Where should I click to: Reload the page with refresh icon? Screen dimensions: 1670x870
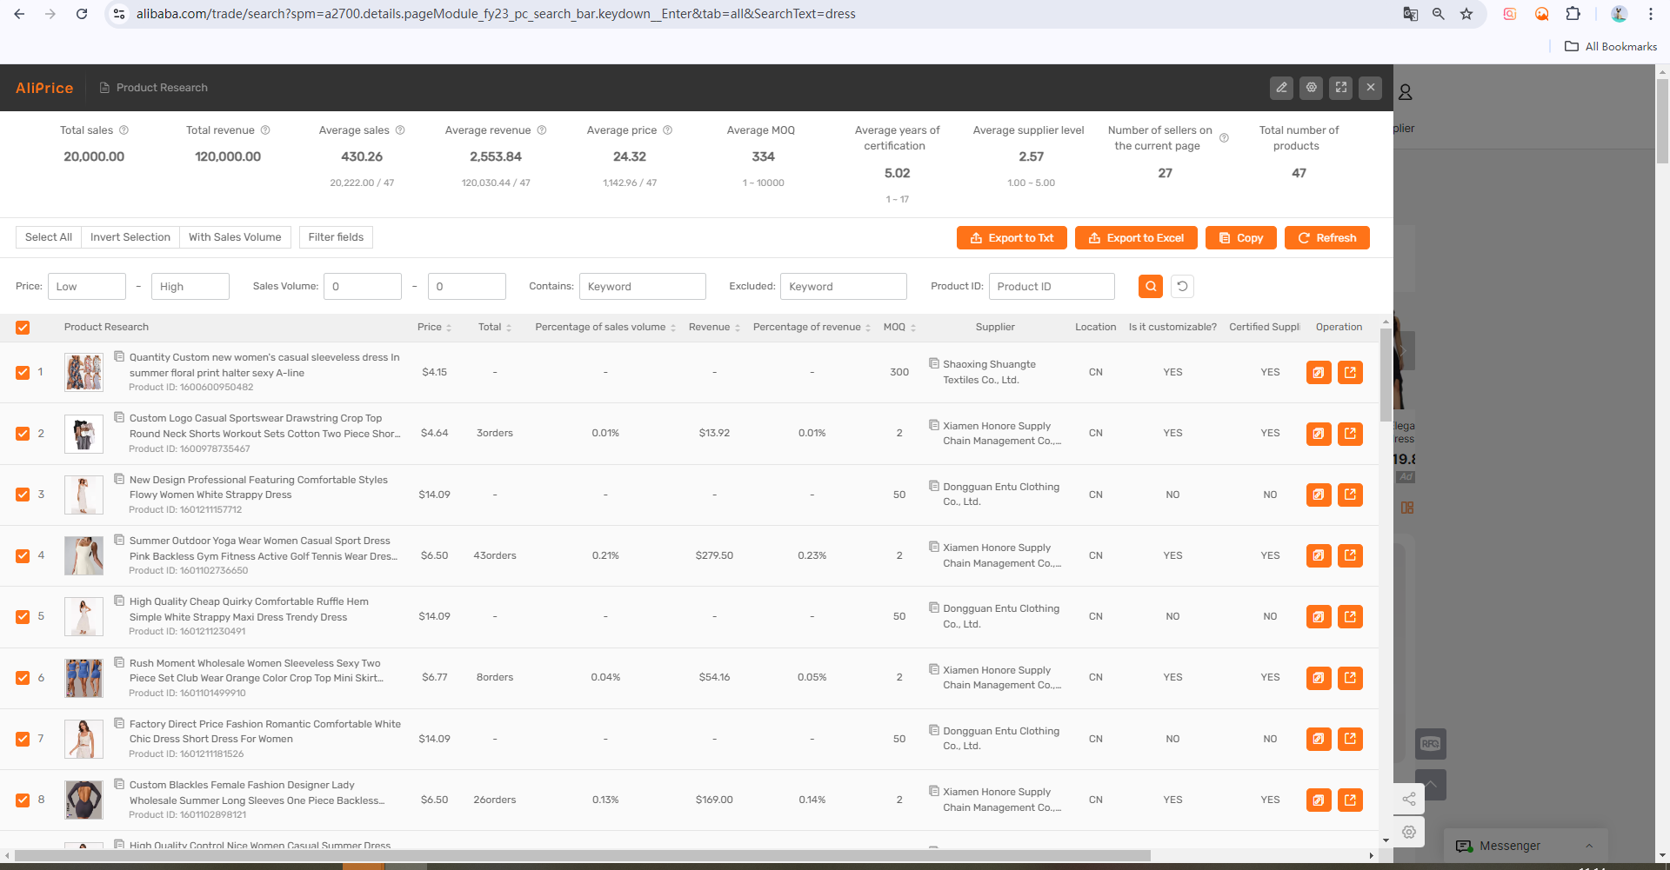coord(82,14)
